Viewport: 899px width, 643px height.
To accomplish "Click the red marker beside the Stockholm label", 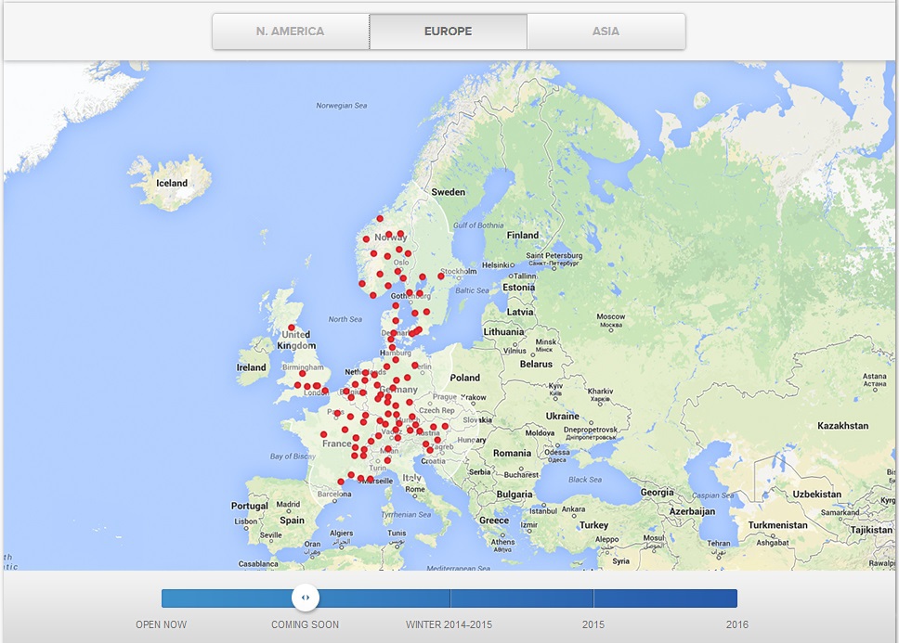I will (x=441, y=276).
